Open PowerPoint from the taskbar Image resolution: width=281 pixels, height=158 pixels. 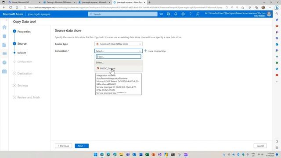pos(153,154)
